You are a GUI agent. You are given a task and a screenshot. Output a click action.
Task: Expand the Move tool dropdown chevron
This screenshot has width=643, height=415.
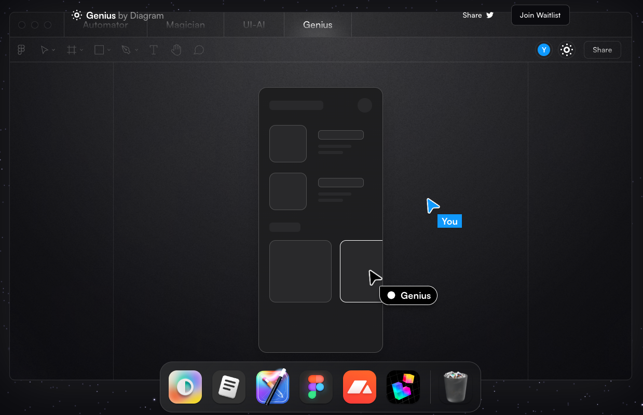(54, 50)
